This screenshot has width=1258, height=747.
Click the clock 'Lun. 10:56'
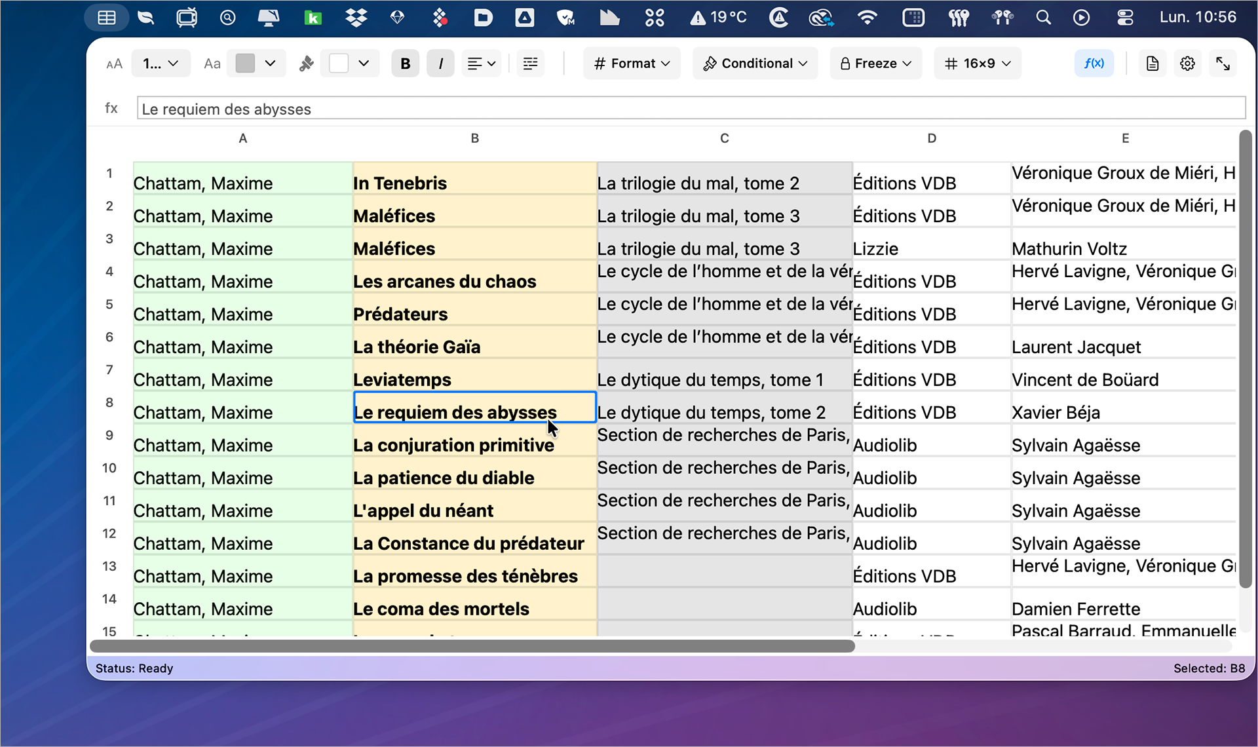point(1198,18)
